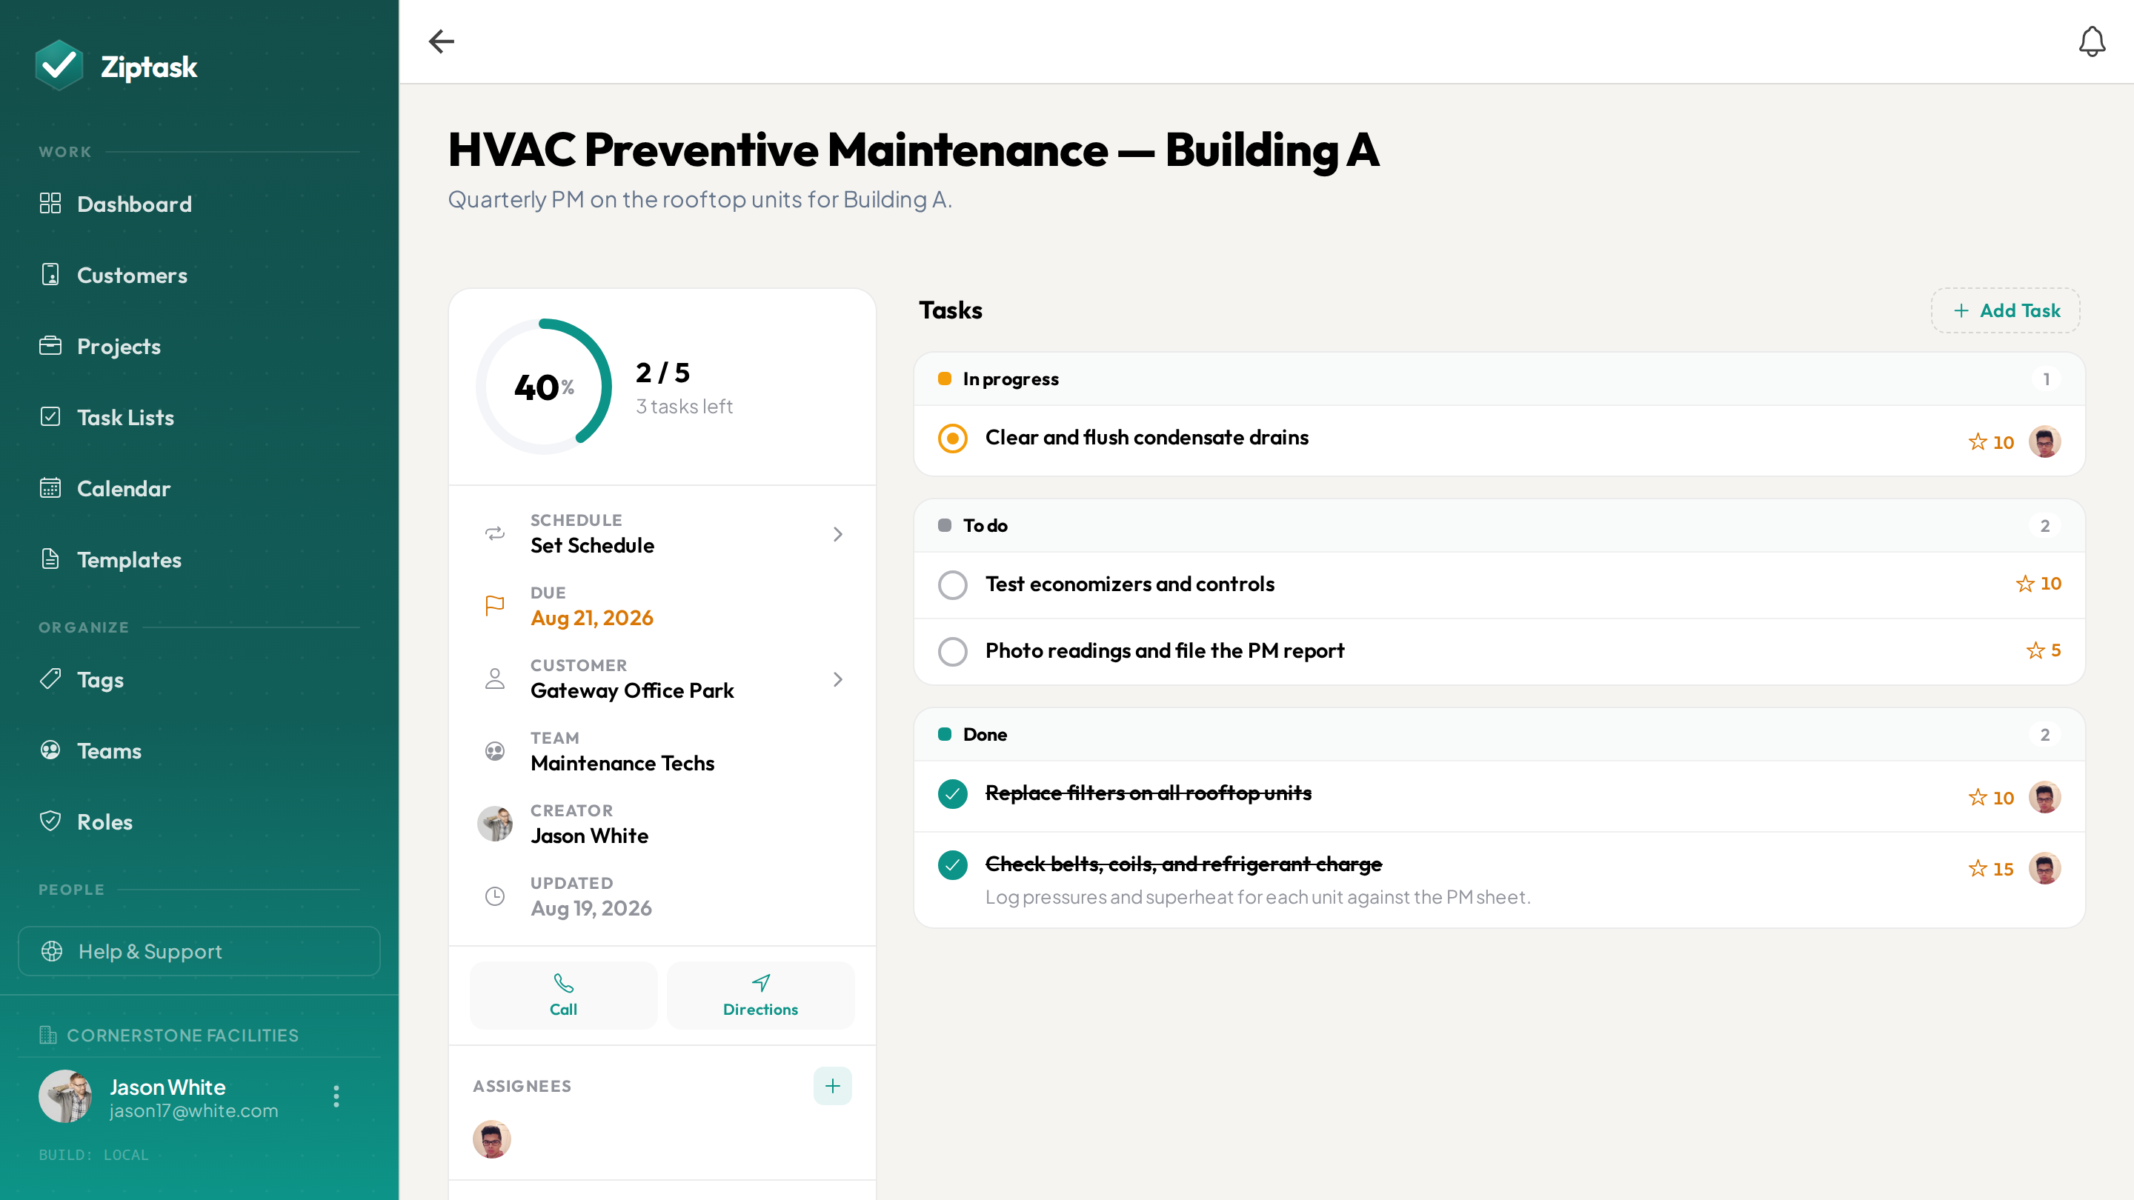Open Help & Support
Viewport: 2134px width, 1200px height.
199,950
